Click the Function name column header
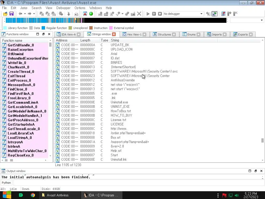The image size is (265, 199). click(x=25, y=40)
